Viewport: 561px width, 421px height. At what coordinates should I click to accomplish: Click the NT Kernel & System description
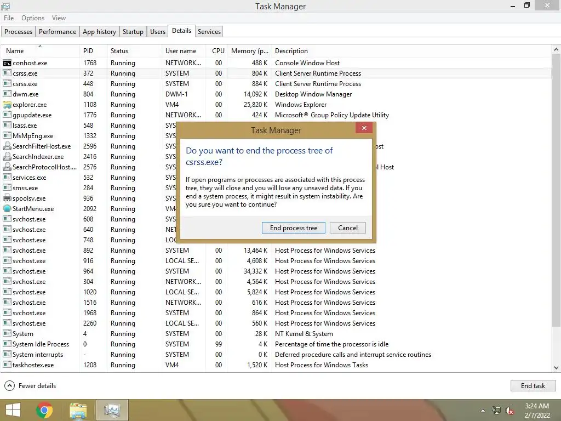click(x=304, y=334)
